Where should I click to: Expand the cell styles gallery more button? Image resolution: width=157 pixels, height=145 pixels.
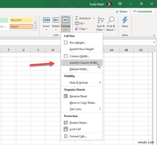coord(35,28)
